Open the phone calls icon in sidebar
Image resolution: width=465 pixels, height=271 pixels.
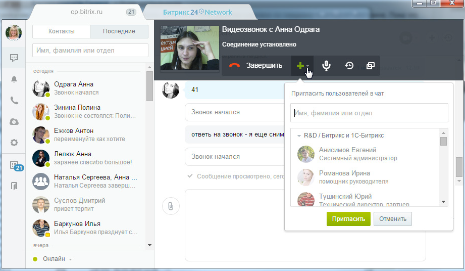pyautogui.click(x=14, y=100)
